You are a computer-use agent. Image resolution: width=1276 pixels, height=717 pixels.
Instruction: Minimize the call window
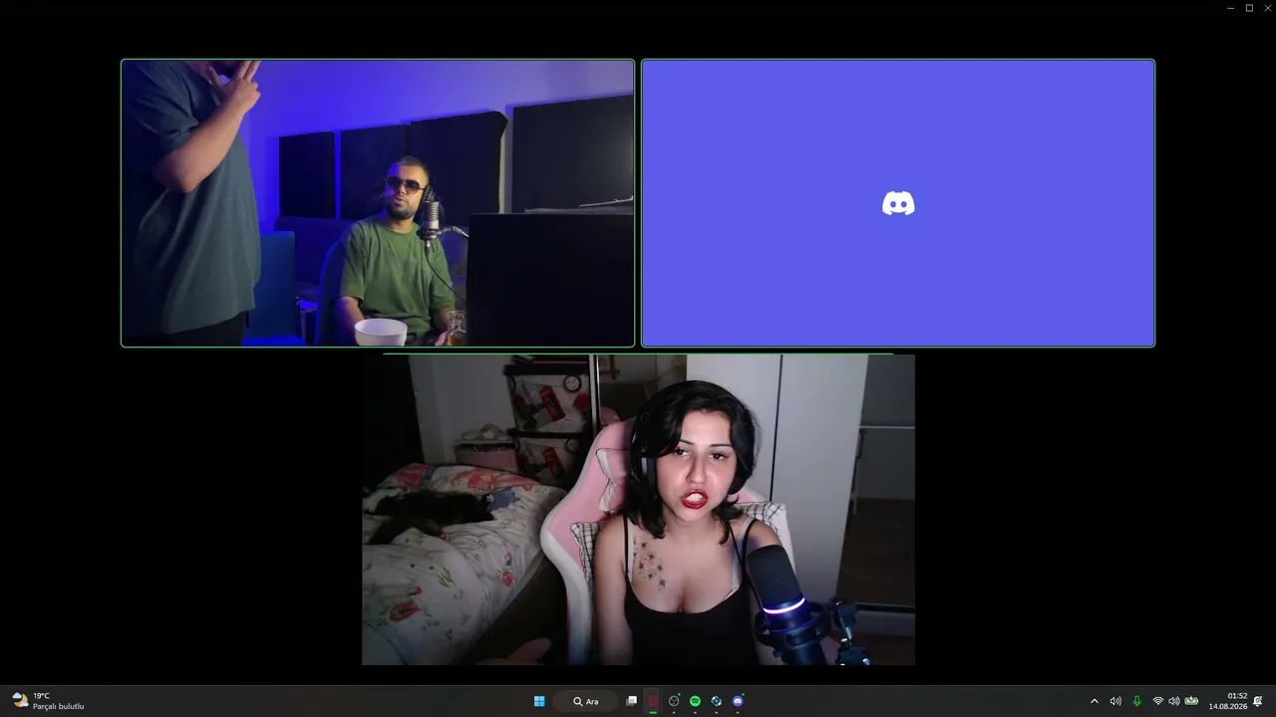1230,8
